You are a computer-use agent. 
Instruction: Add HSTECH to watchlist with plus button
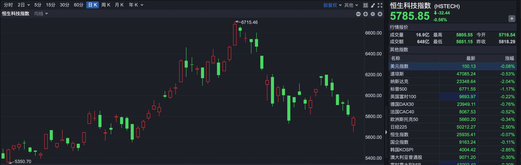click(511, 19)
